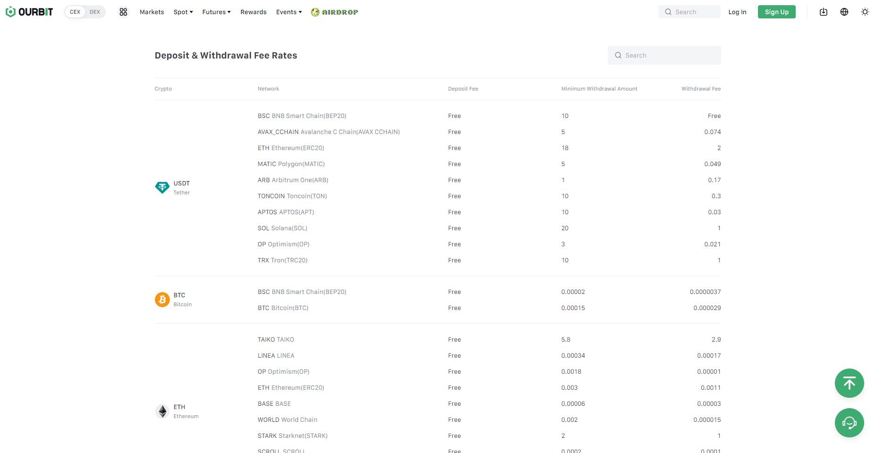875x453 pixels.
Task: Click withdrawal fee 0.000015 for World Chain
Action: coord(707,419)
